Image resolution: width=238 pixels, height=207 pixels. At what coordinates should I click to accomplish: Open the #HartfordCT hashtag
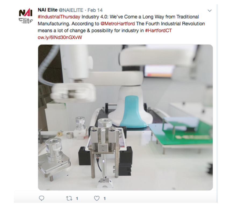[158, 31]
